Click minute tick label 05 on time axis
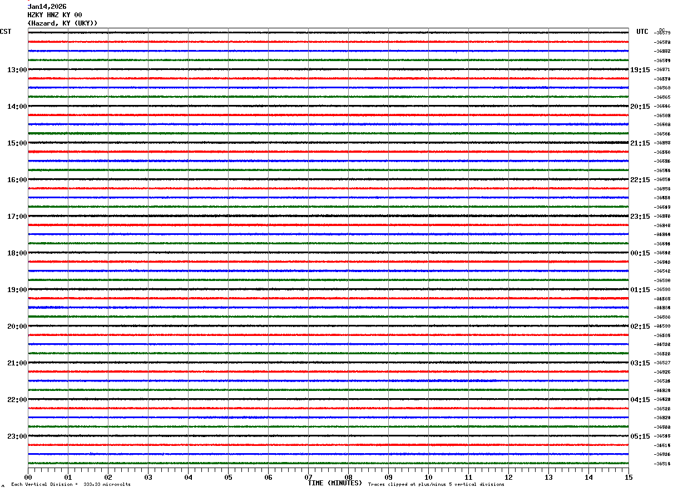Image resolution: width=673 pixels, height=492 pixels. (x=229, y=477)
